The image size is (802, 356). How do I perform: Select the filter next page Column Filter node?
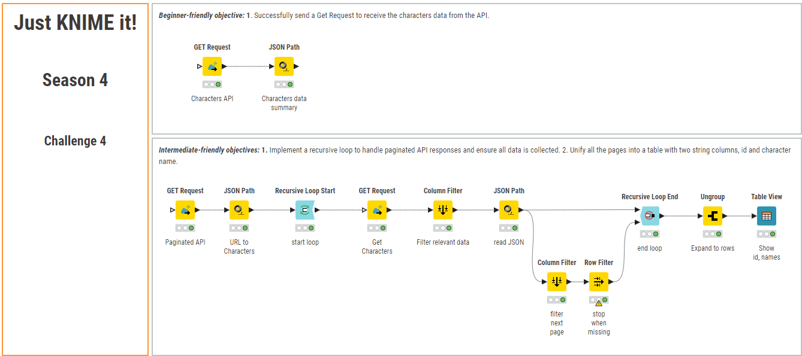click(x=557, y=282)
